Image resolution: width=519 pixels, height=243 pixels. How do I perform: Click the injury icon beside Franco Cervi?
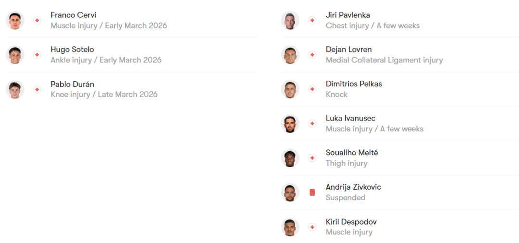click(x=37, y=20)
